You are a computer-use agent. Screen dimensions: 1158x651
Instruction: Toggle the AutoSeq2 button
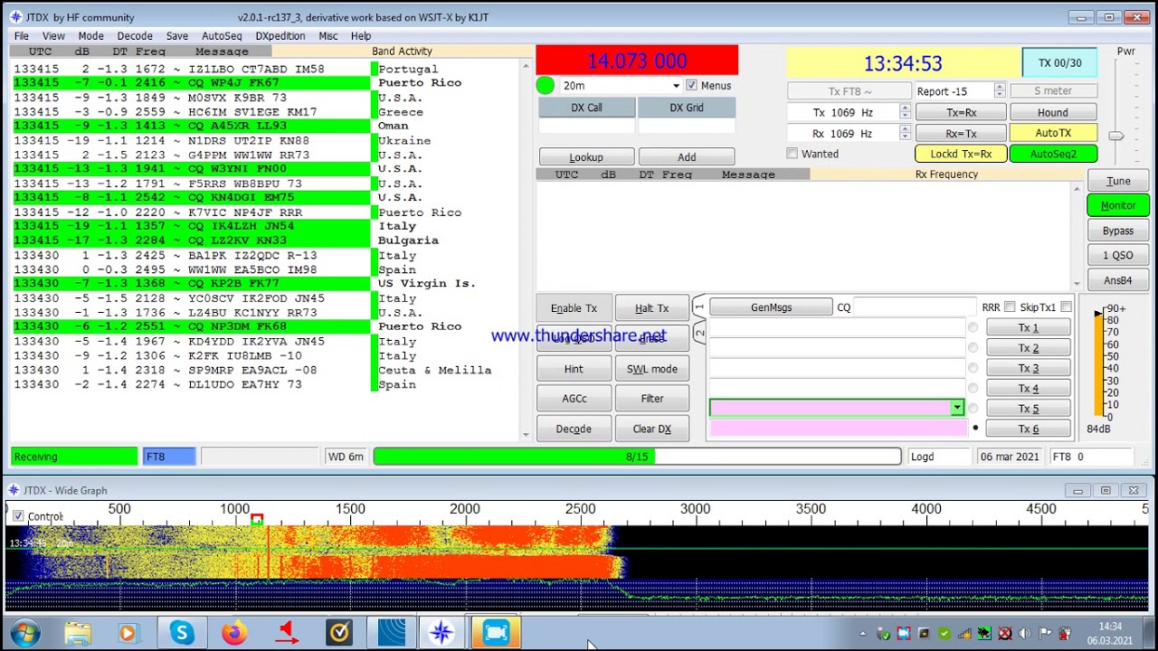(x=1053, y=154)
